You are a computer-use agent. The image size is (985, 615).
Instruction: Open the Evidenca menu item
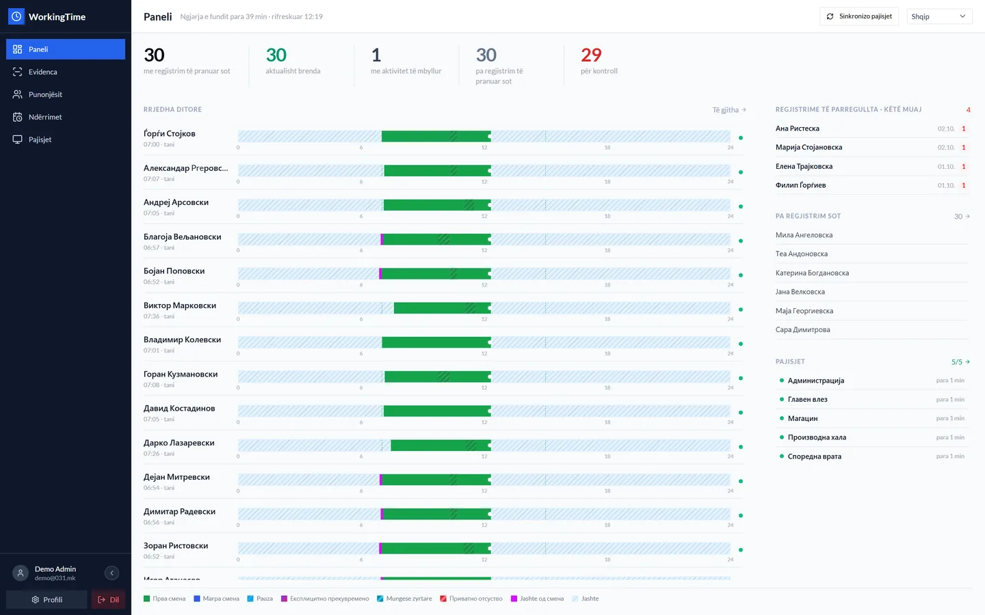pyautogui.click(x=66, y=72)
